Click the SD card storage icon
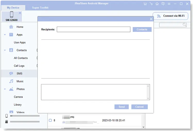Viewport: 193px width, 131px height. pos(6,122)
